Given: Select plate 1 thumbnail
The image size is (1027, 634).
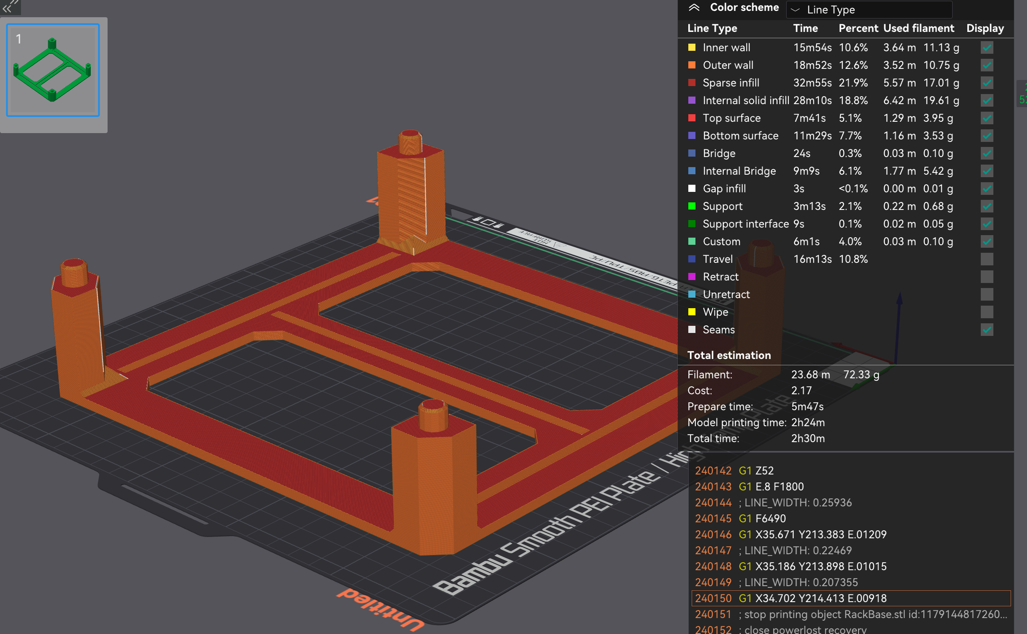Looking at the screenshot, I should [53, 70].
